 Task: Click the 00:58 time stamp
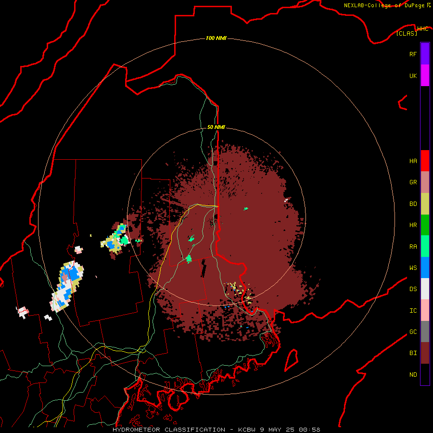coord(309,430)
